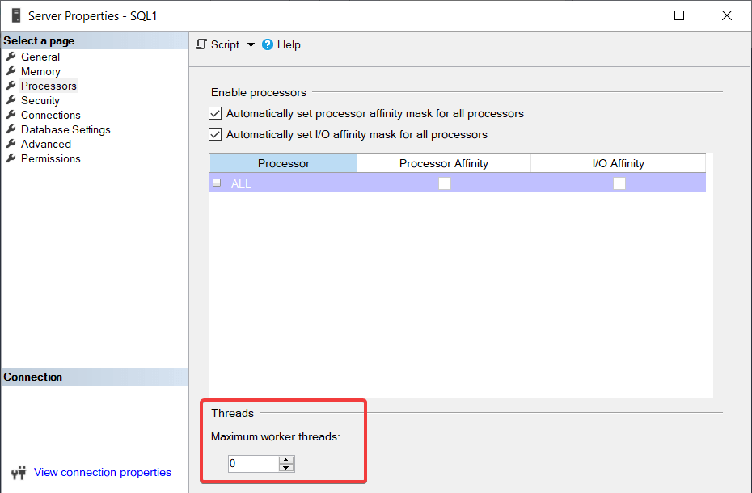This screenshot has height=493, width=752.
Task: Open the Connections page
Action: pos(50,115)
